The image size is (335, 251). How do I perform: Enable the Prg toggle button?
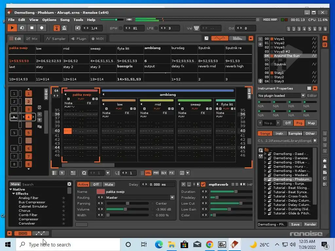(299, 123)
